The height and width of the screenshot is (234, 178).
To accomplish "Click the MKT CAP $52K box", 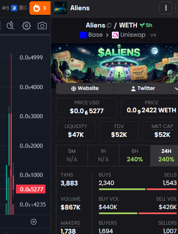I will pyautogui.click(x=160, y=131).
